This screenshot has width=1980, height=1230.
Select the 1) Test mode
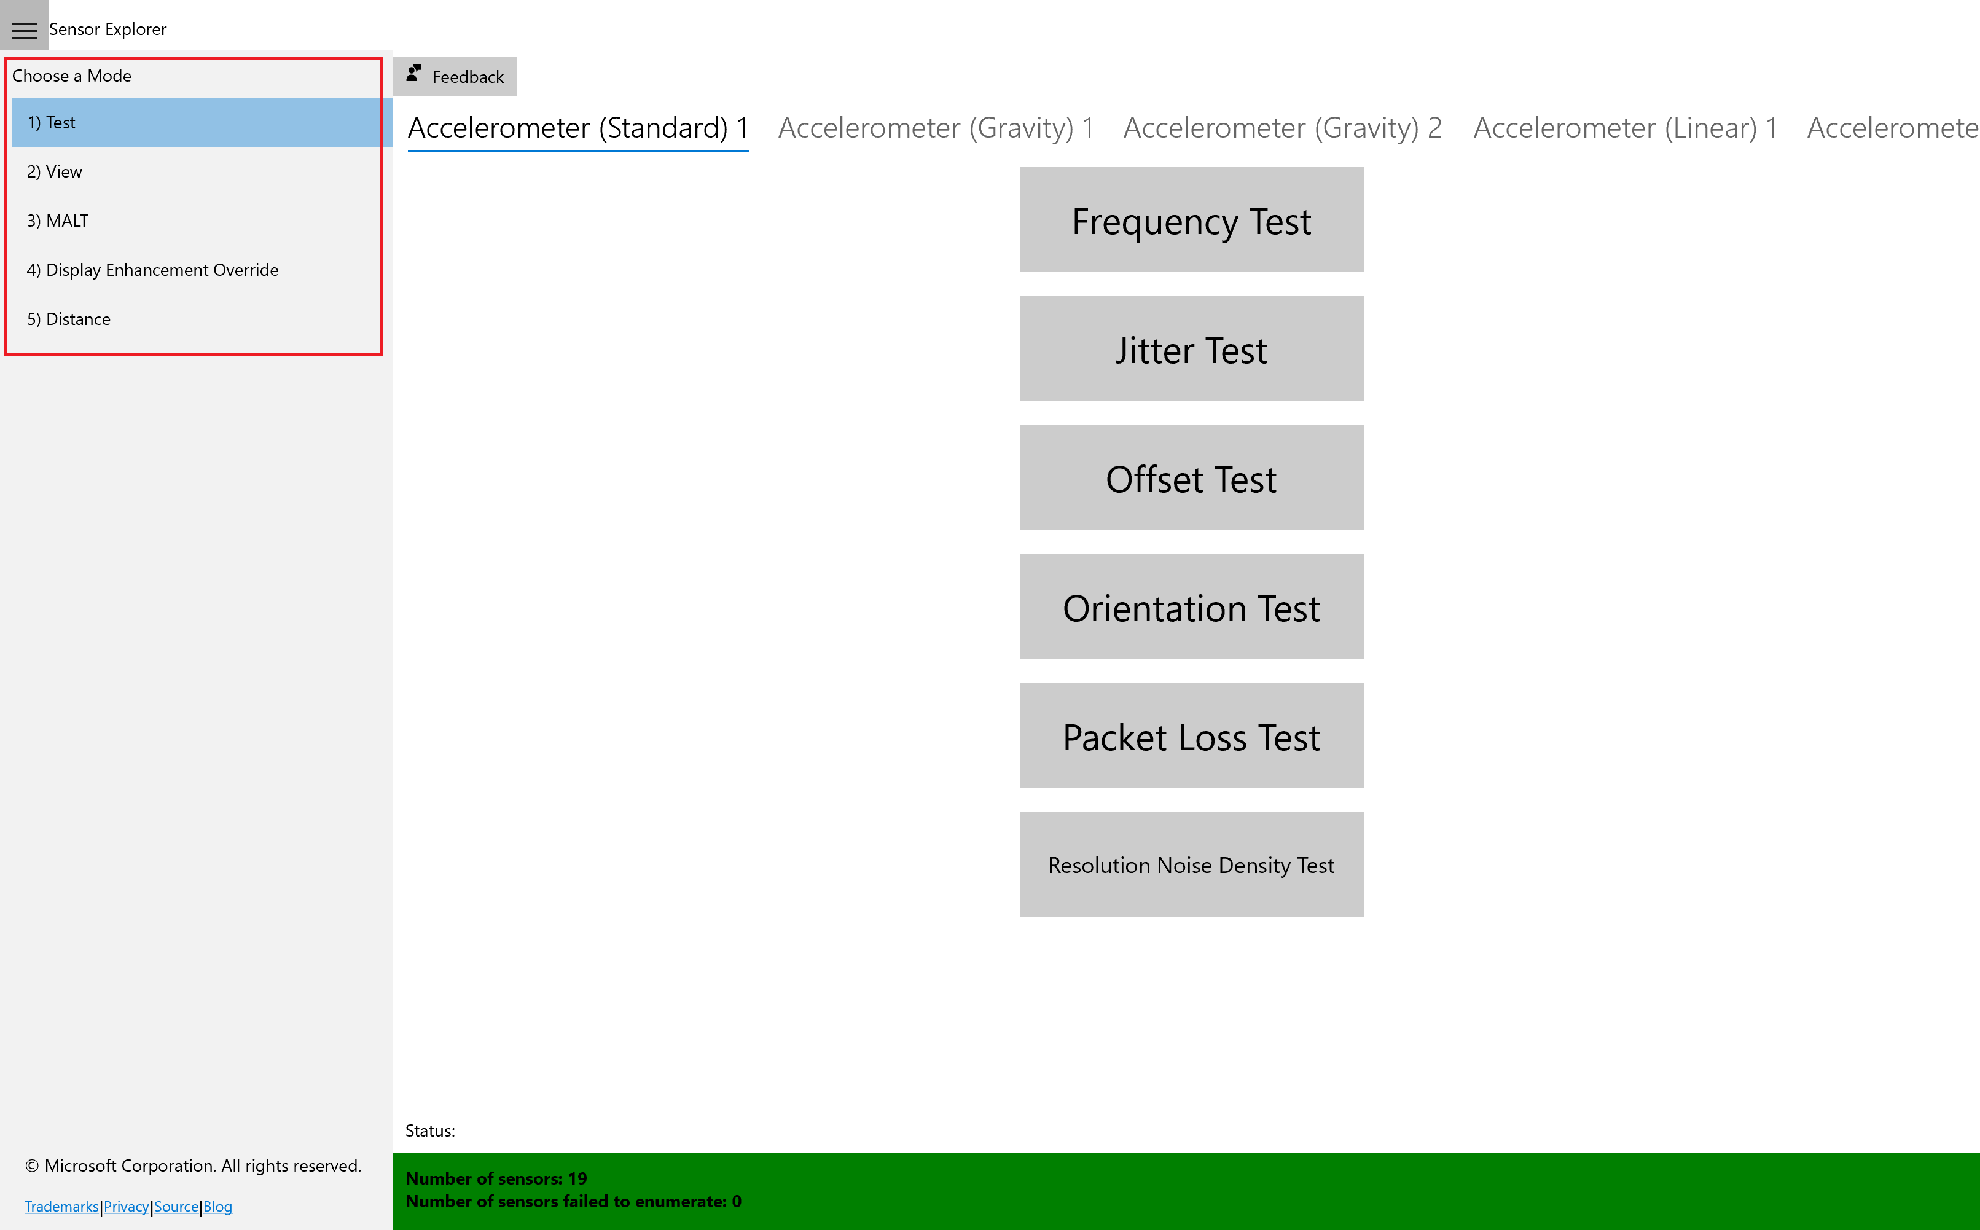click(x=198, y=122)
